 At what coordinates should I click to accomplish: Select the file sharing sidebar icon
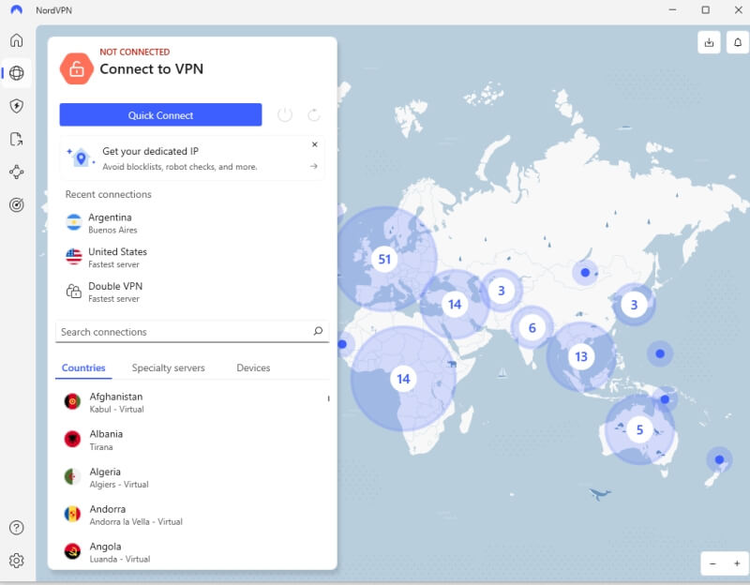[x=17, y=138]
